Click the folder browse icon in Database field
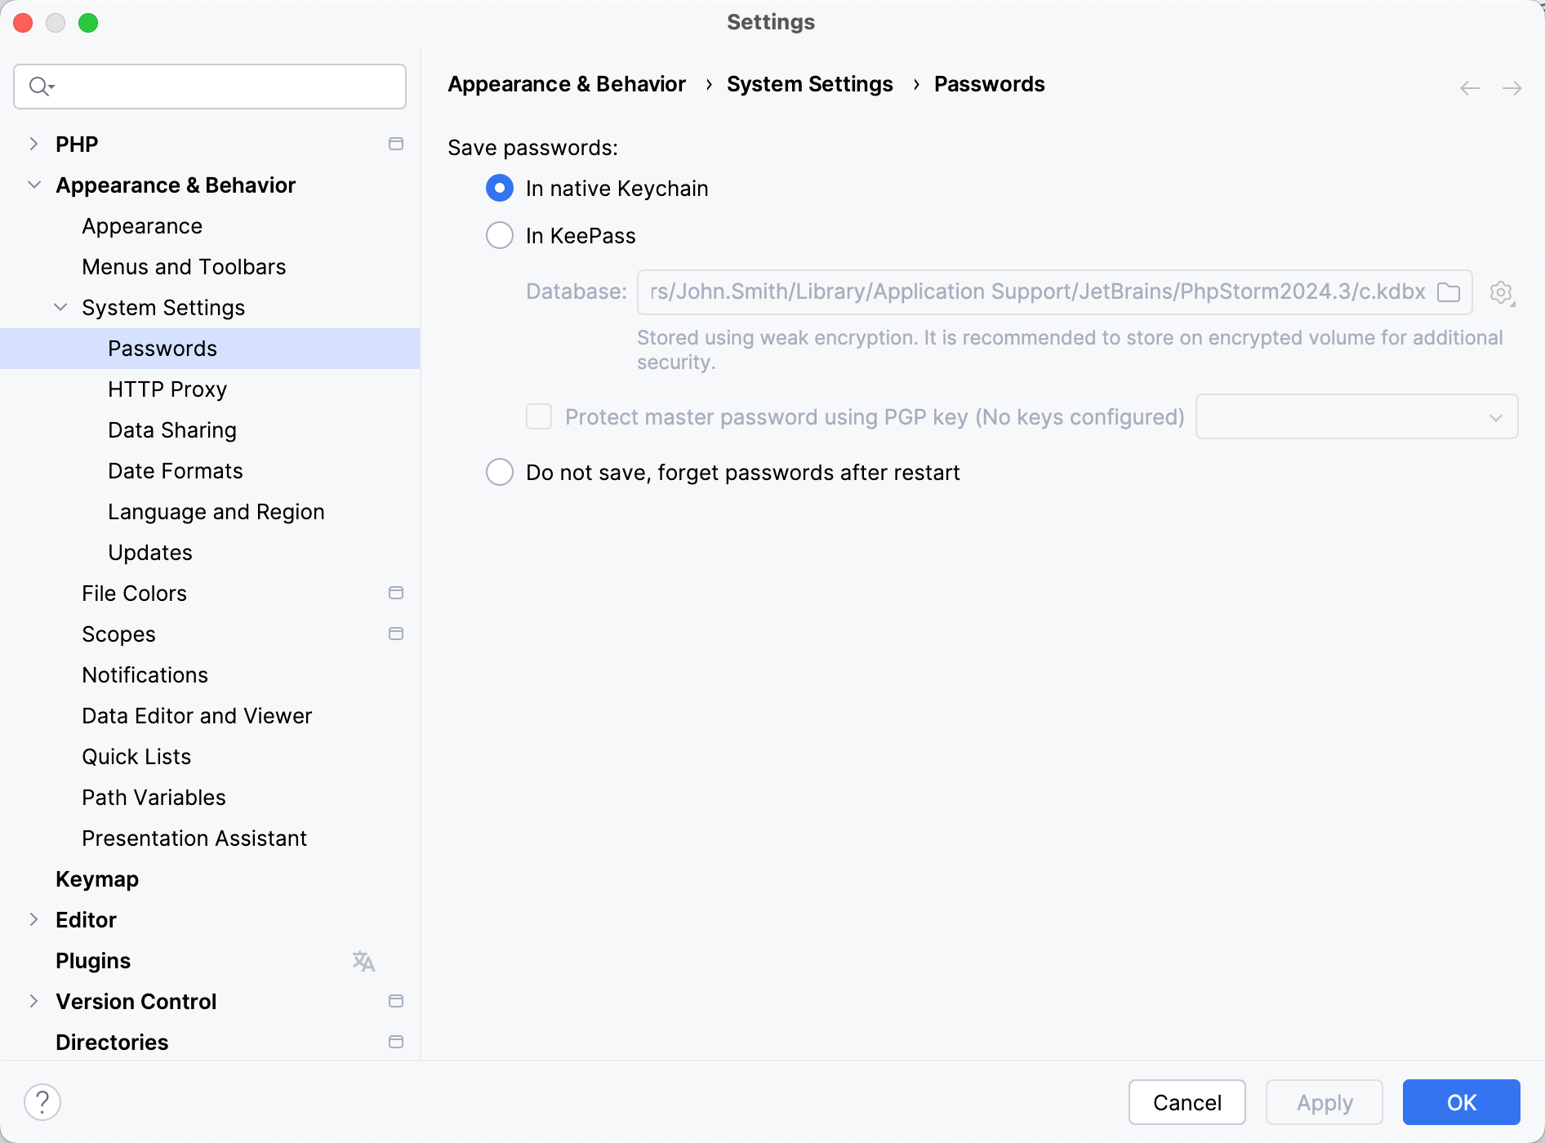This screenshot has width=1545, height=1143. (x=1448, y=292)
